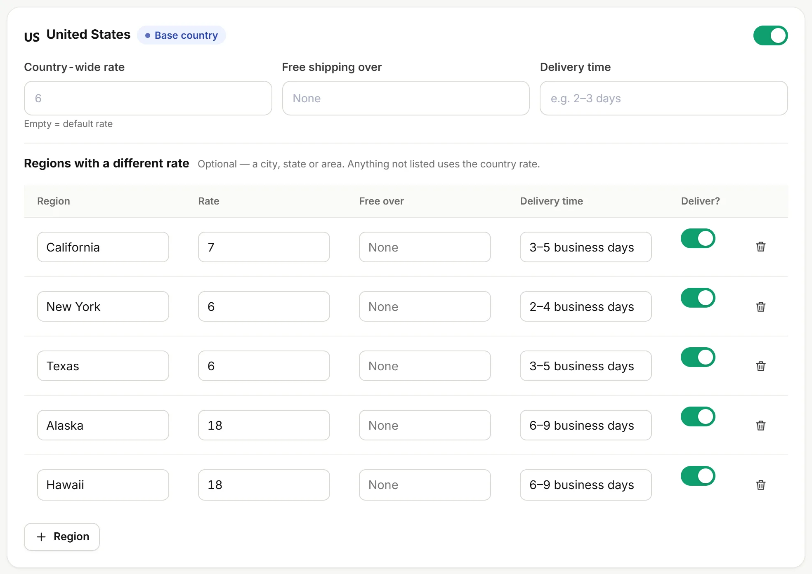Click the United States heading

(88, 34)
